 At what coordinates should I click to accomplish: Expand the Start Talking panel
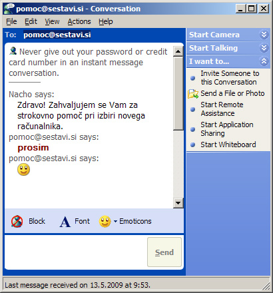pyautogui.click(x=264, y=48)
